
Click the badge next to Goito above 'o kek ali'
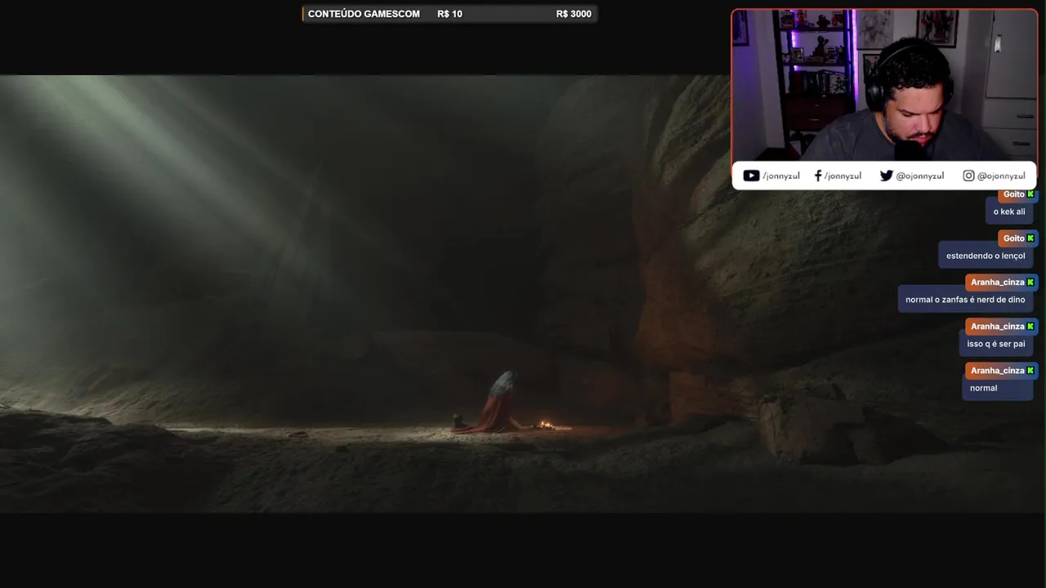tap(1031, 194)
